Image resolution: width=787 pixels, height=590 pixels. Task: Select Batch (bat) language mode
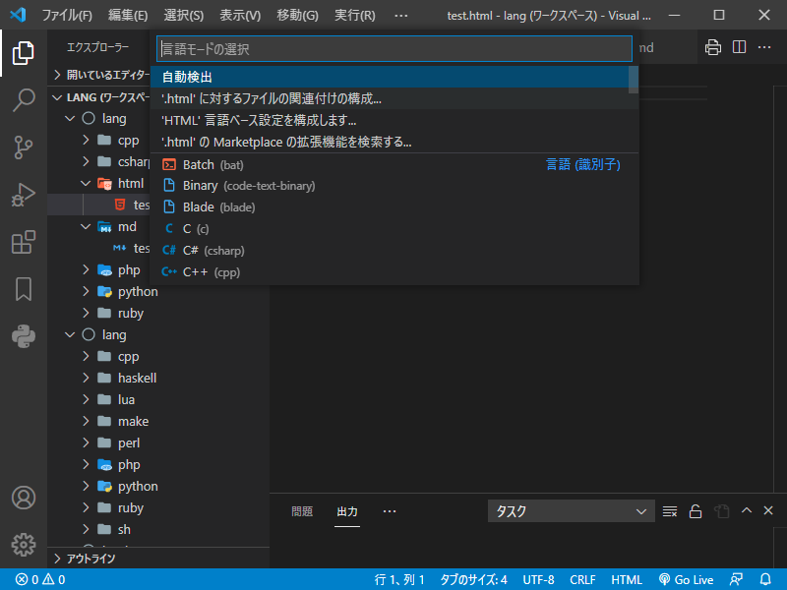(x=394, y=164)
